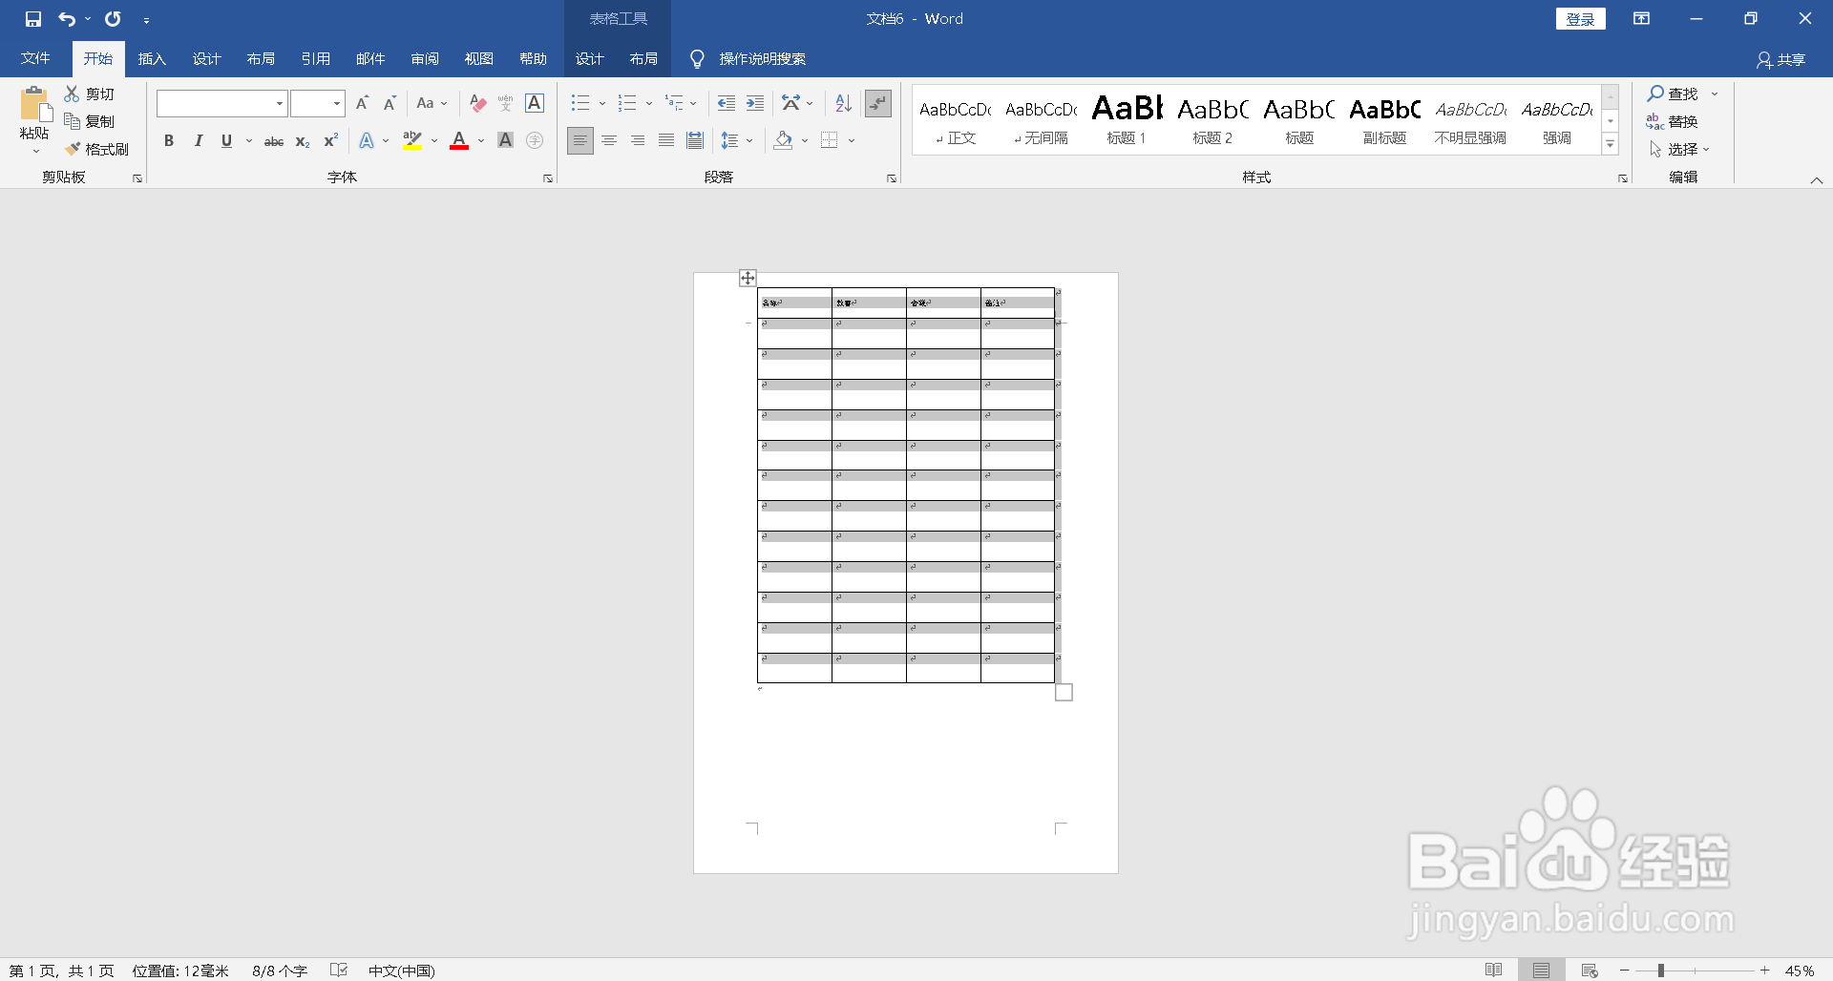Open the table tools 布局 tab
Image resolution: width=1833 pixels, height=981 pixels.
tap(643, 59)
